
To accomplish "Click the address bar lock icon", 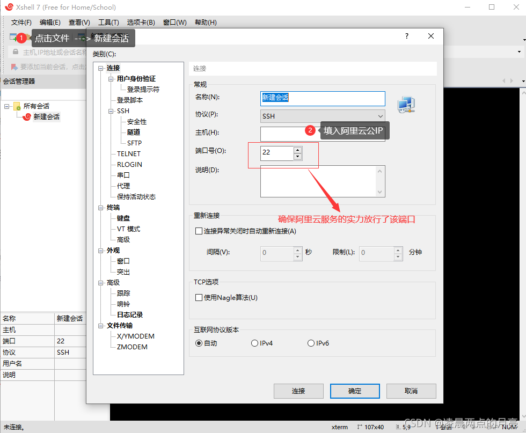I will [x=16, y=52].
